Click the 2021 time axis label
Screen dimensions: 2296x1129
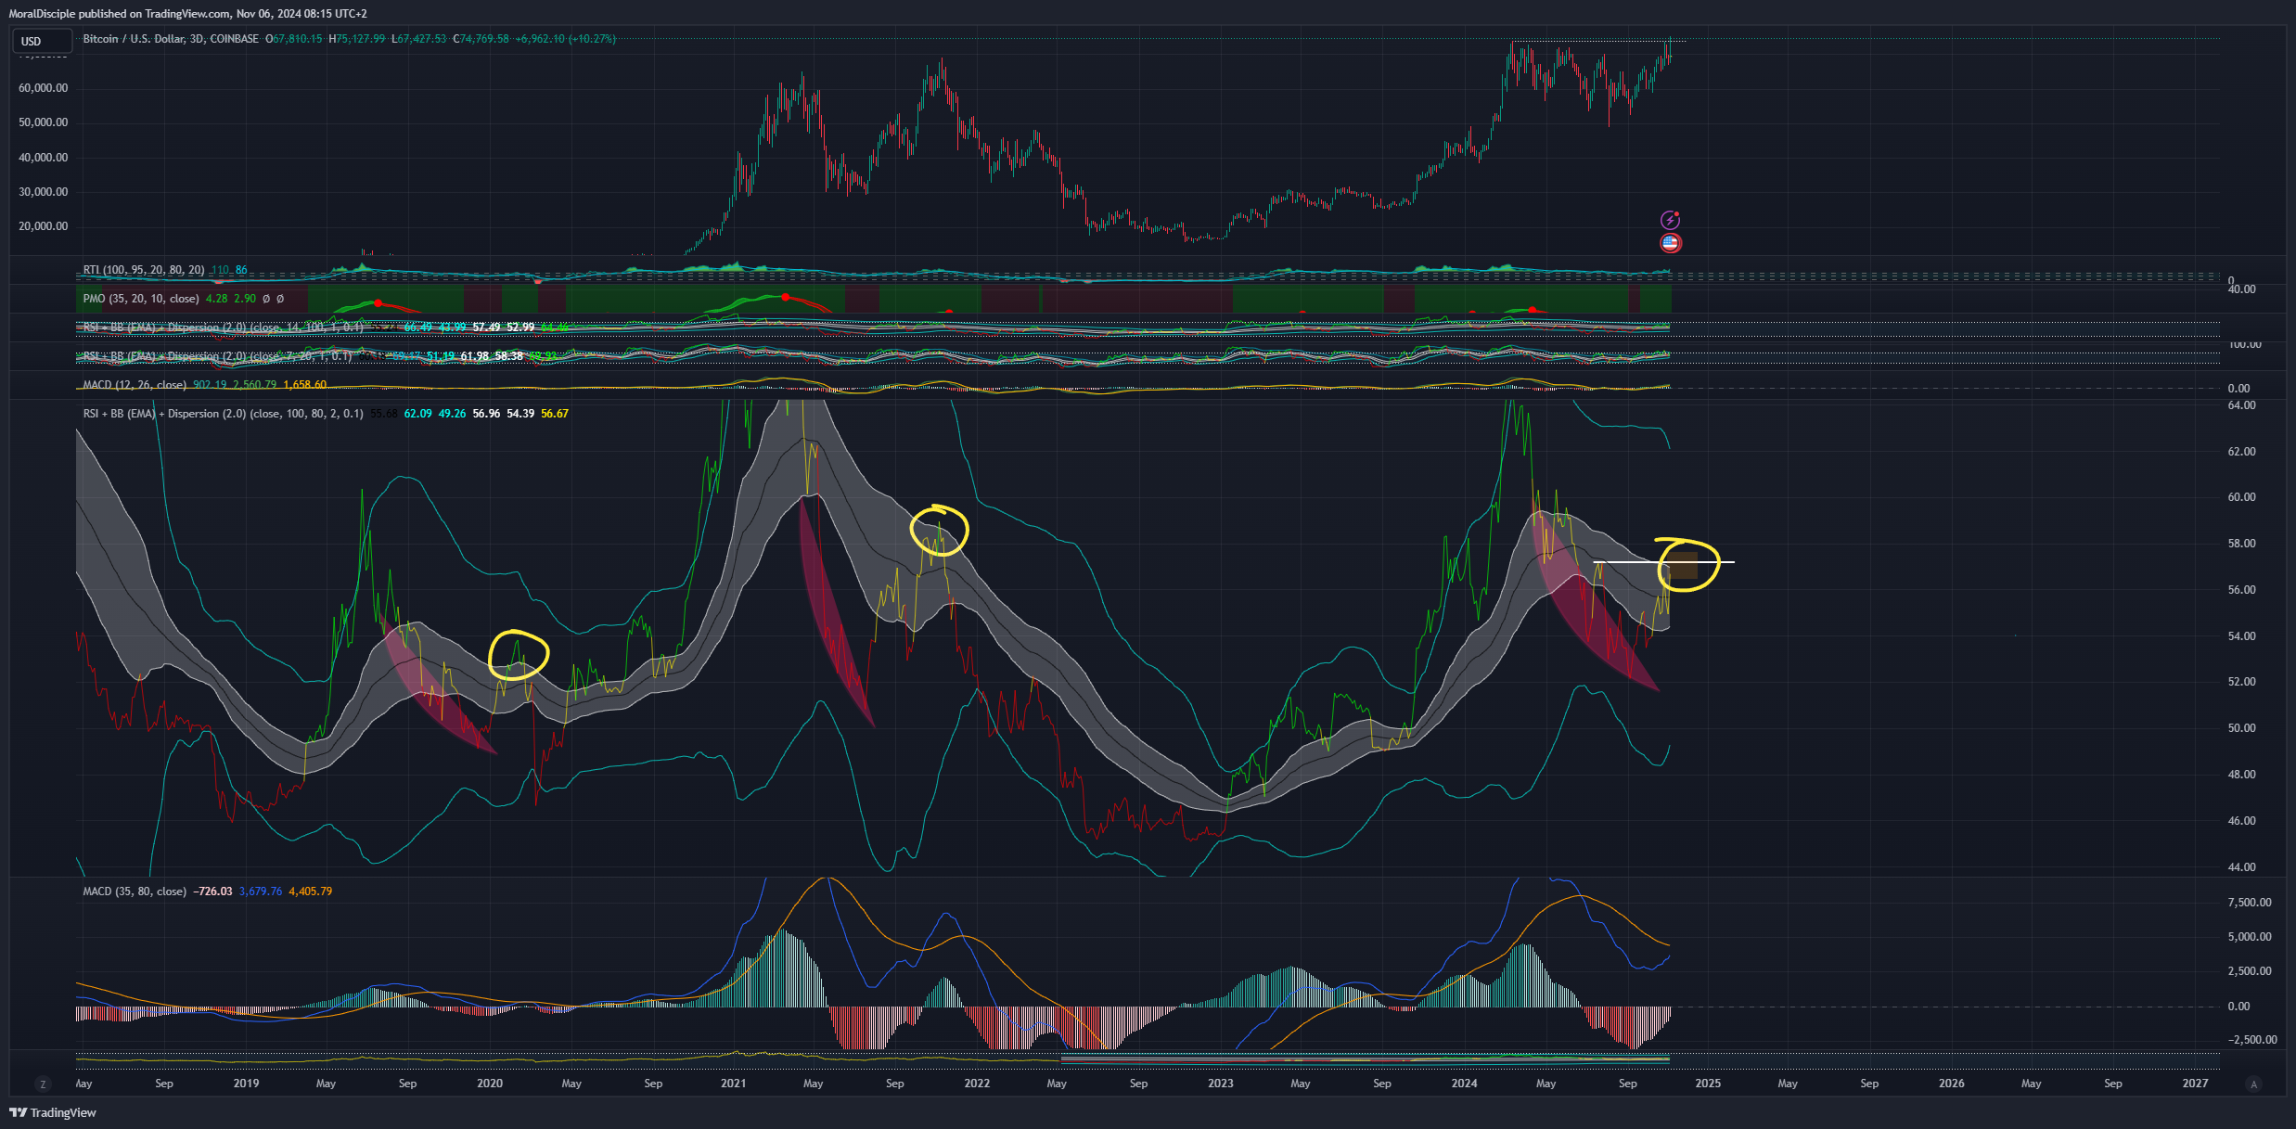733,1084
